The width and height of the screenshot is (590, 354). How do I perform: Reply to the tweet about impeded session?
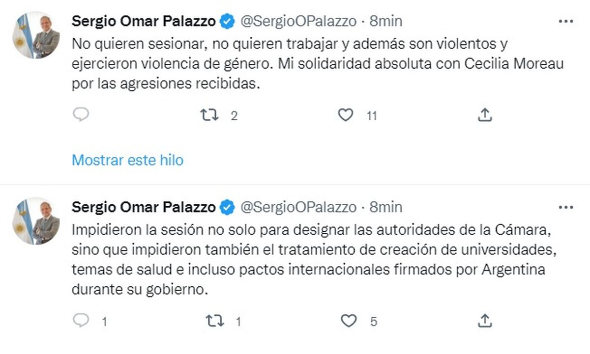coord(81,321)
